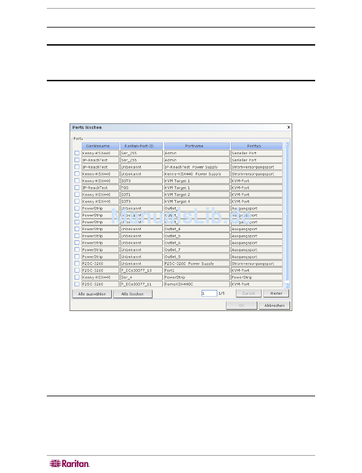
Task: Select the SOT3 port ID cell
Action: 141,201
